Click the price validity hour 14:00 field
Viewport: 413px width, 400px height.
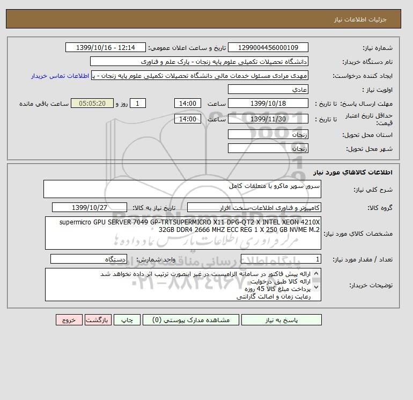tap(188, 119)
